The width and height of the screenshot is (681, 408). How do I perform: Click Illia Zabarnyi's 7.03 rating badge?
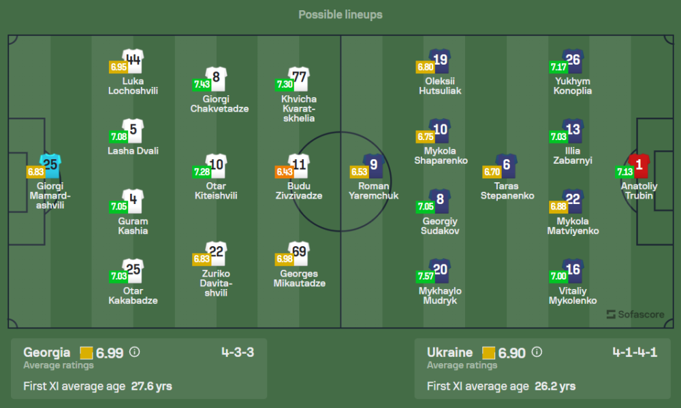pos(558,137)
